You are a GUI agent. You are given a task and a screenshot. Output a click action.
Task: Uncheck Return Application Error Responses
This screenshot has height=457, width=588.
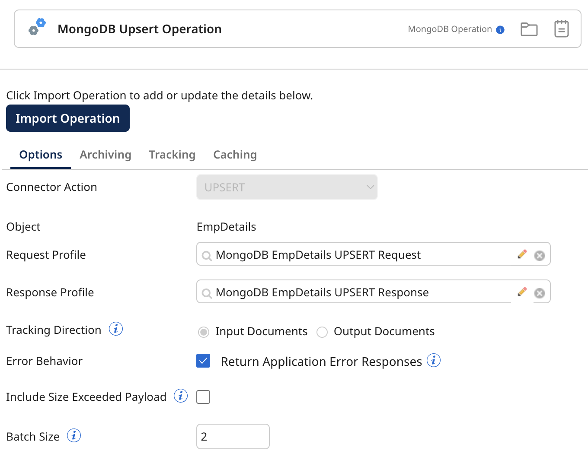(203, 361)
